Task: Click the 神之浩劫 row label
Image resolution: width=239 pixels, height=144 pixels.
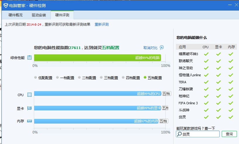Action: click(186, 68)
